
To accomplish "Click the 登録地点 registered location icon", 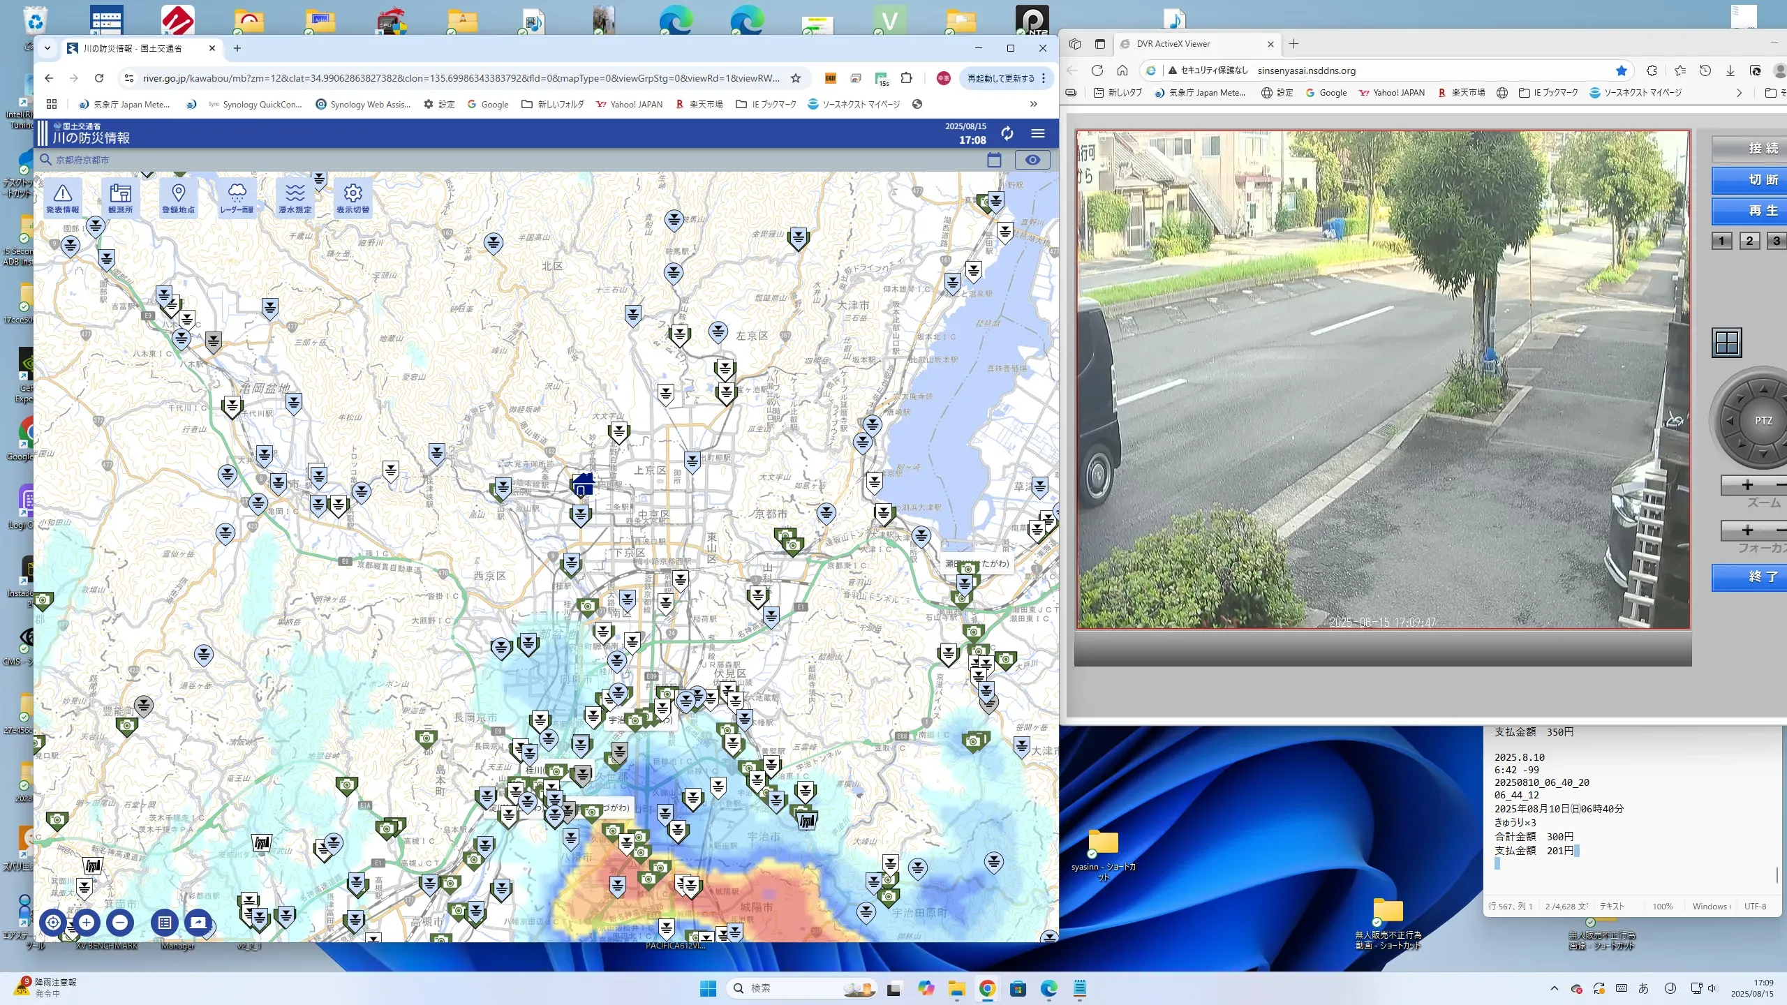I will 178,198.
